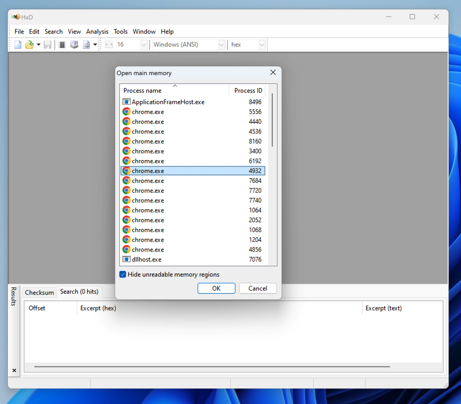This screenshot has width=461, height=404.
Task: Switch to the Search (0 hits) tab
Action: coord(79,292)
